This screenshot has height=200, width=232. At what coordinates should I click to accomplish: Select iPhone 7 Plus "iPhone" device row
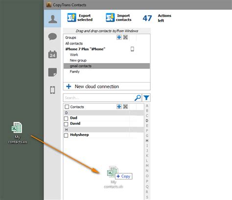[107, 49]
